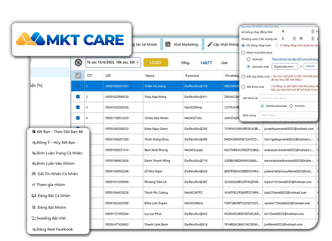Open Bình Luận Trang Cá Nhân menu entry
The image size is (332, 241).
[x=57, y=153]
